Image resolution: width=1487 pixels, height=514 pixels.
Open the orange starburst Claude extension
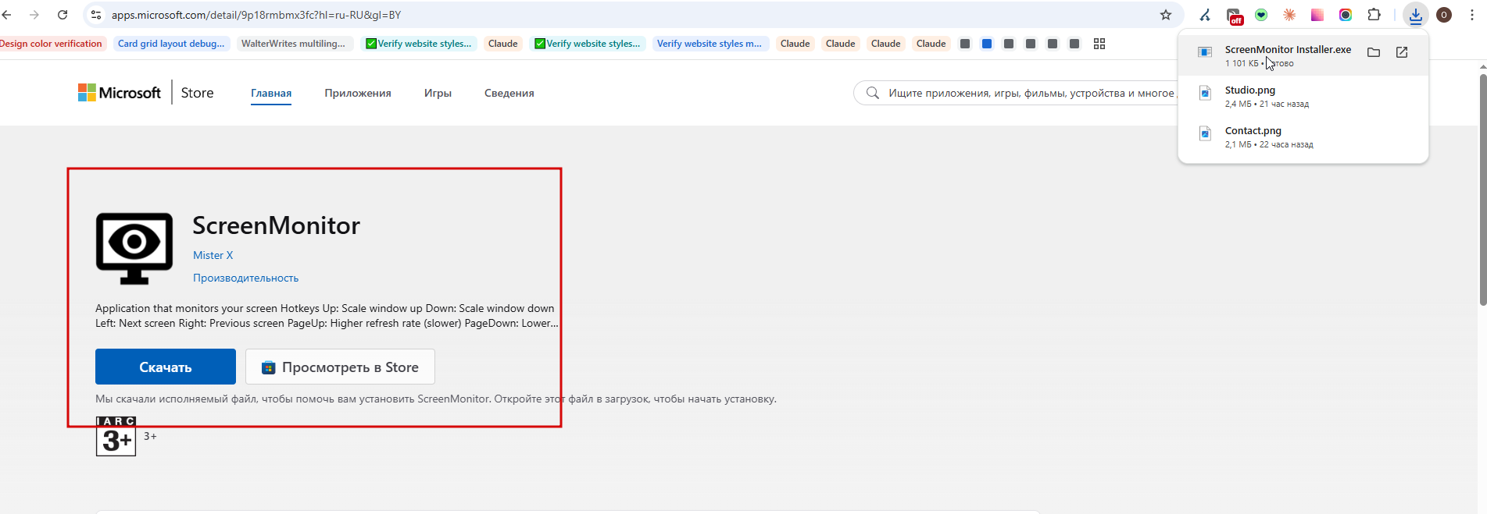[x=1289, y=15]
